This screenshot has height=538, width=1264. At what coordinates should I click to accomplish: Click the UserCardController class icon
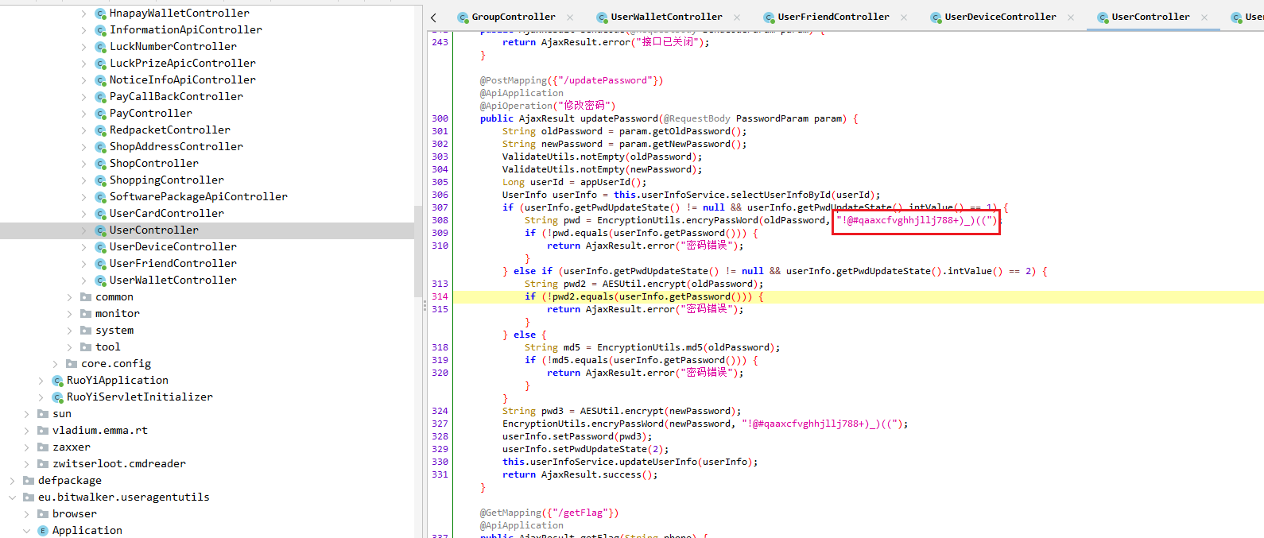click(x=100, y=214)
